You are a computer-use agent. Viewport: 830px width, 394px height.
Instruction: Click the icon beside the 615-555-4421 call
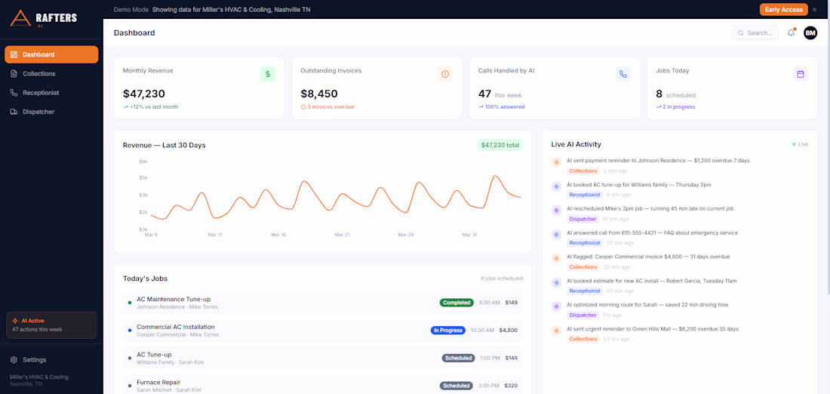coord(556,234)
